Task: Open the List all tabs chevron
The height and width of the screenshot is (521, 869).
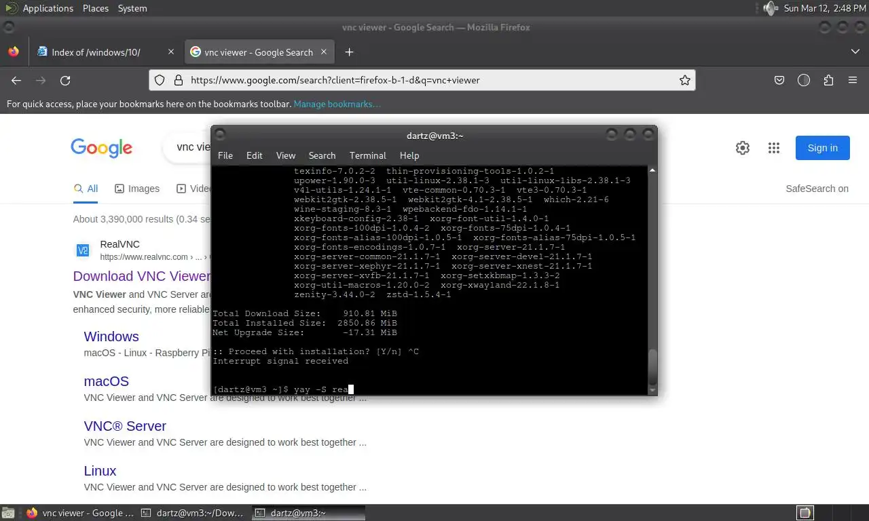Action: [855, 52]
